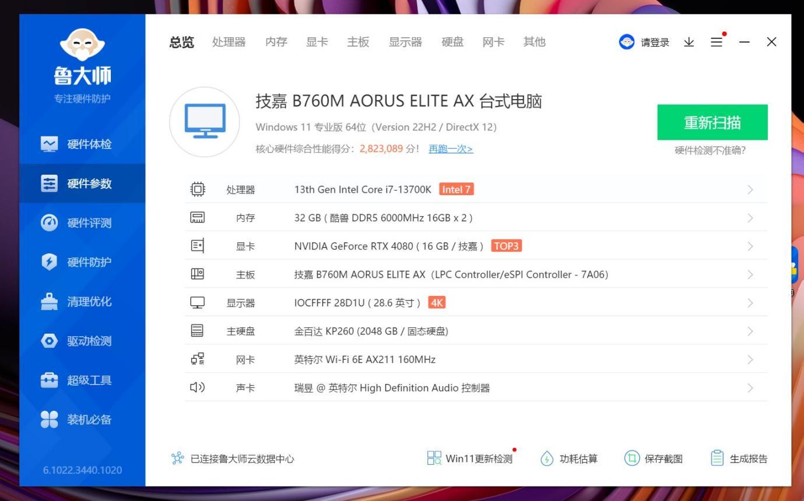Open 硬件防护 section
The image size is (804, 501).
[x=82, y=262]
